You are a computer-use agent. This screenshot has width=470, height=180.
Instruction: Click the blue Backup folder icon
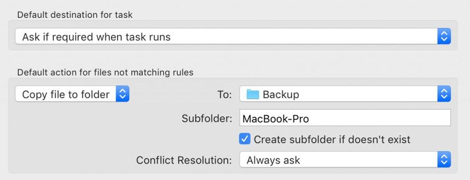[253, 94]
